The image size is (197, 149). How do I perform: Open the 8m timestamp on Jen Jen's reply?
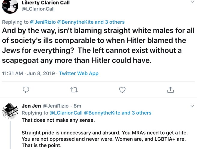point(77,106)
